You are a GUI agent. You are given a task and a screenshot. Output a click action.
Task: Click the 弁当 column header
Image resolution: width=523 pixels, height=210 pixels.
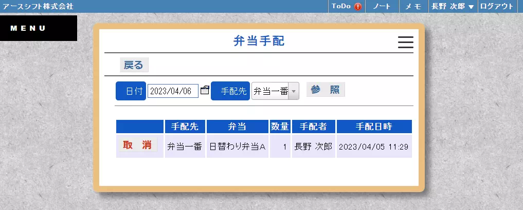(238, 127)
